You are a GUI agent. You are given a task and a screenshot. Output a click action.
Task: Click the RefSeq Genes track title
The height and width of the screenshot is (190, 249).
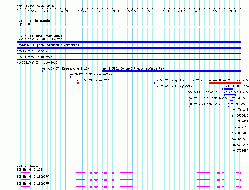(28, 166)
